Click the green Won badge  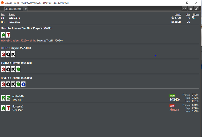(172, 95)
